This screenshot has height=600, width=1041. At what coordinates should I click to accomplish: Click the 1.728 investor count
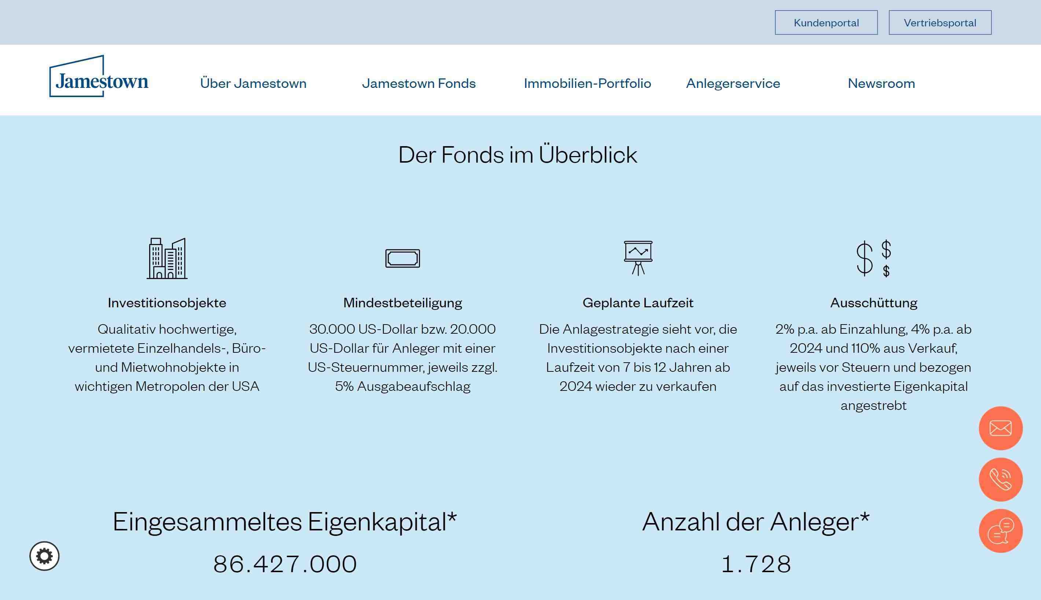(x=756, y=564)
